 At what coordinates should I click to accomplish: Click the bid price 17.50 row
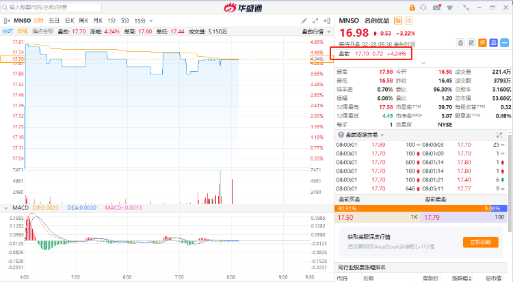(x=377, y=217)
